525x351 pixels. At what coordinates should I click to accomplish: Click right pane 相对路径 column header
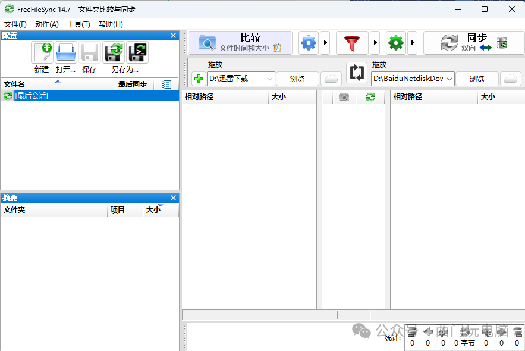pos(434,97)
